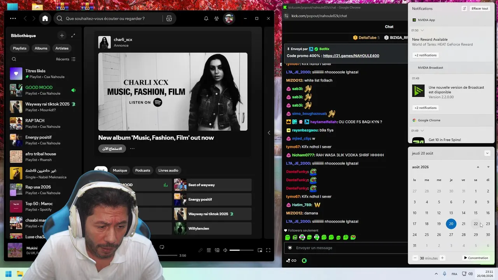Toggle Spotify repeat button

pyautogui.click(x=162, y=247)
